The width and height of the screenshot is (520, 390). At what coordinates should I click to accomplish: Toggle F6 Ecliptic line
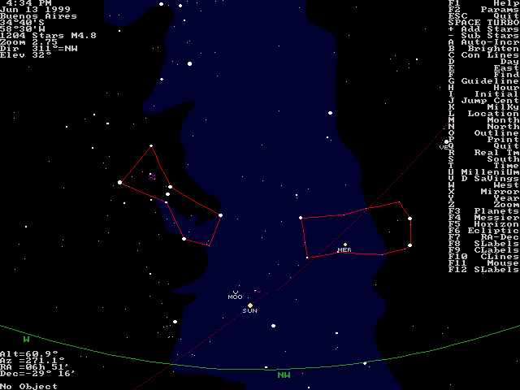pyautogui.click(x=484, y=231)
